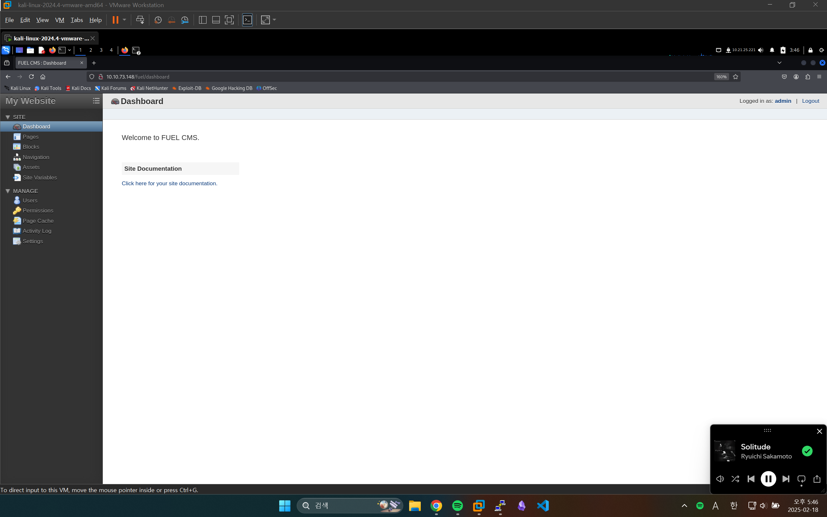Open Permissions under MANAGE
The width and height of the screenshot is (827, 517).
pos(37,210)
